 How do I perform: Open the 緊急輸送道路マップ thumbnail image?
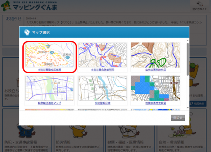pos(49,88)
